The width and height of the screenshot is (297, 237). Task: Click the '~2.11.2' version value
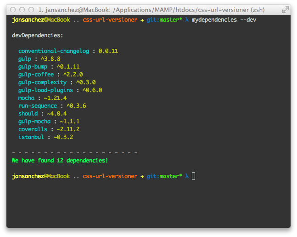(68, 129)
